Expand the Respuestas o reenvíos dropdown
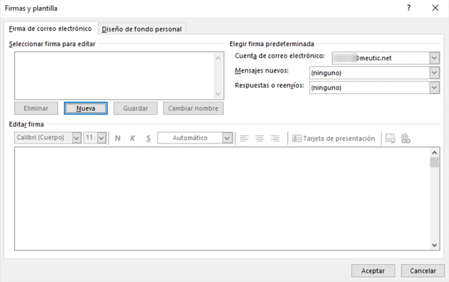Screen dimensions: 449x282 (x=434, y=88)
